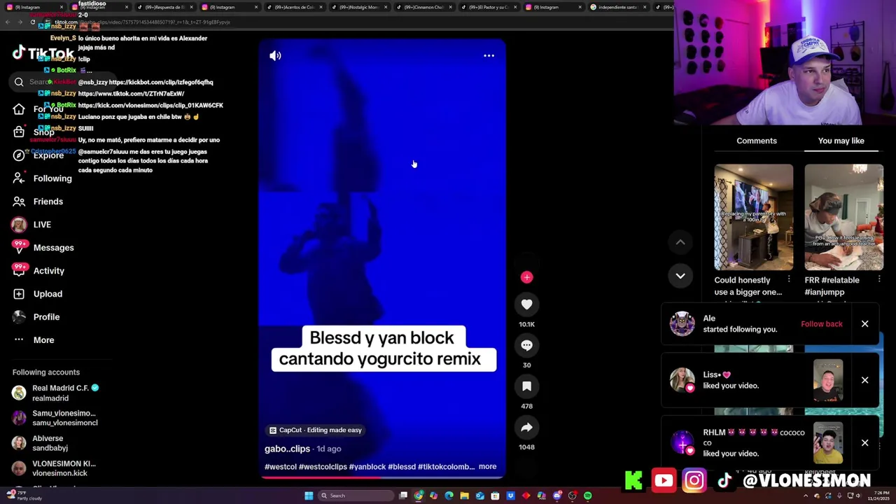896x504 pixels.
Task: Open File Explorer from the taskbar
Action: 464,496
